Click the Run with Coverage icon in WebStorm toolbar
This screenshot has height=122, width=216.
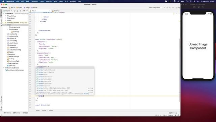click(x=170, y=7)
